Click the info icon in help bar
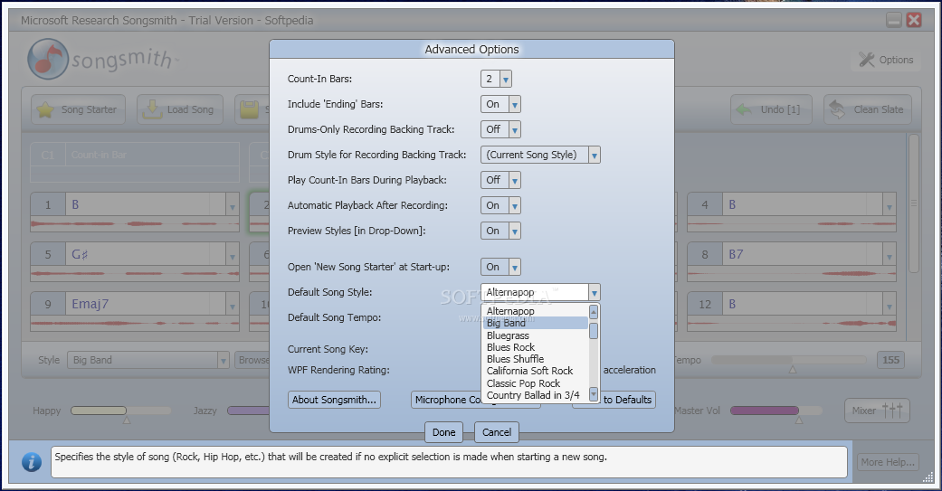The image size is (942, 491). (32, 461)
